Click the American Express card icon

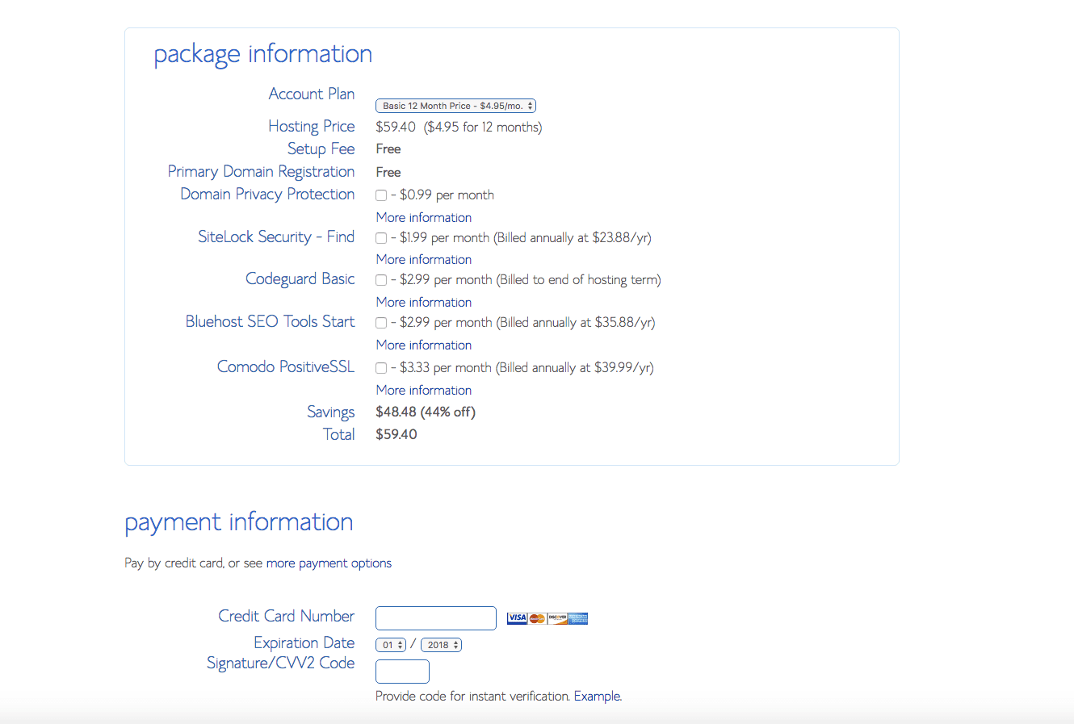pyautogui.click(x=577, y=618)
